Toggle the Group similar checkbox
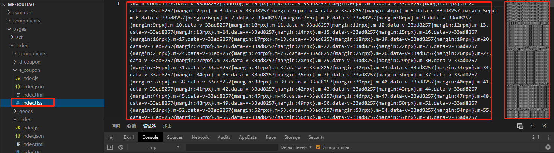The image size is (554, 153). click(x=318, y=147)
